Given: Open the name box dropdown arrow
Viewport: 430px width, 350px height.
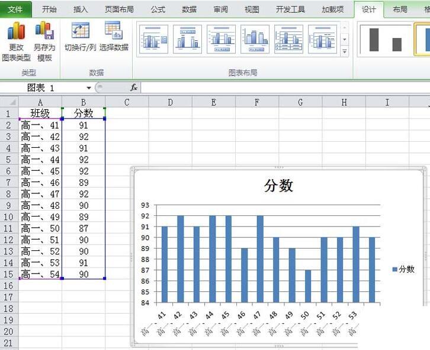Looking at the screenshot, I should pos(89,88).
